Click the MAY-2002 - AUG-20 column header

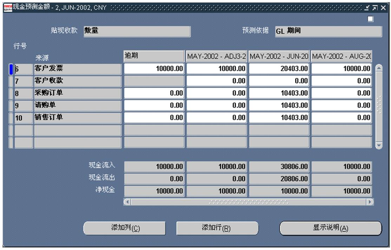[x=341, y=56]
